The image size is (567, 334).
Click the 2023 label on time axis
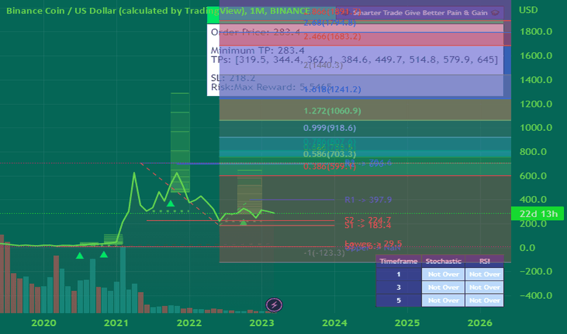tap(262, 323)
